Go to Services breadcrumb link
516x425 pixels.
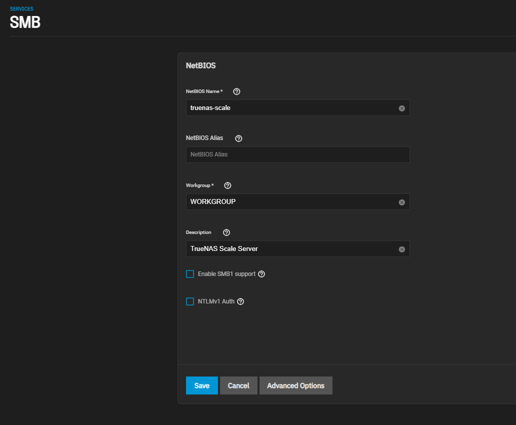21,9
